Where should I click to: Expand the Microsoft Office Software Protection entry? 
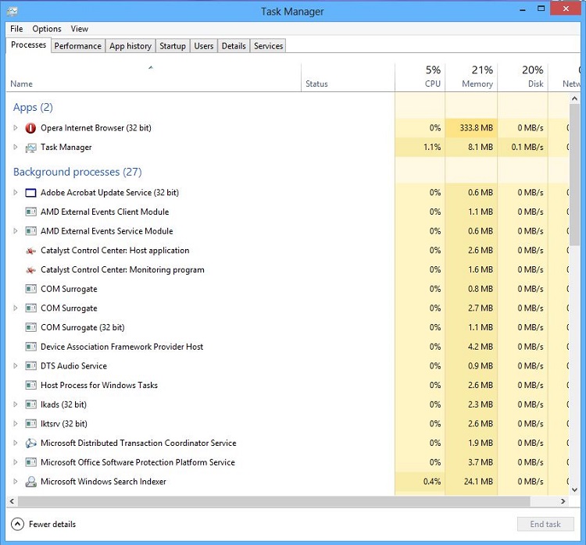pos(15,462)
